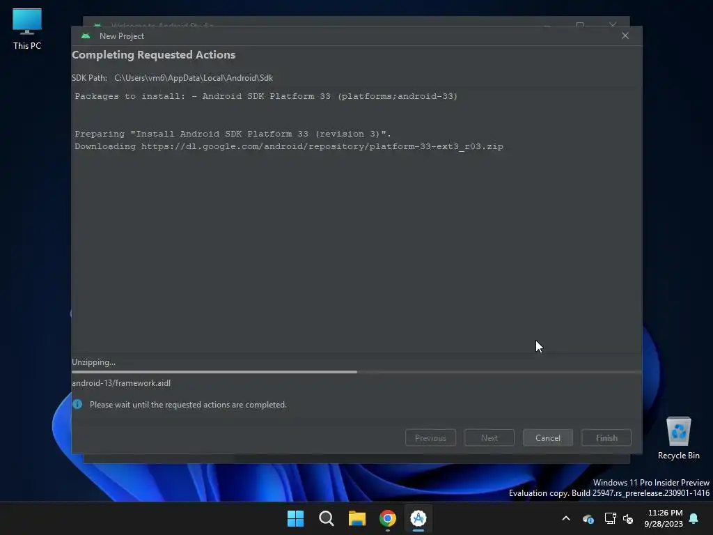
Task: Expand the hidden system tray icons chevron
Action: (x=566, y=518)
